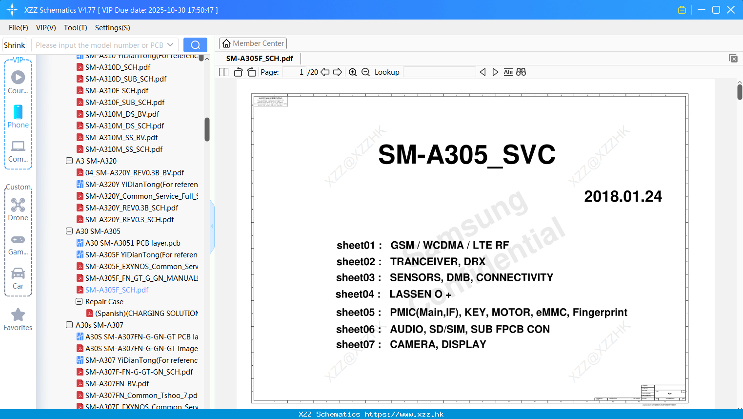The image size is (743, 419).
Task: Open the yellow VIP bag icon in title bar
Action: click(682, 10)
